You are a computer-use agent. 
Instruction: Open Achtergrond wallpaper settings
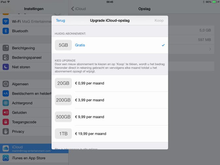[22, 103]
